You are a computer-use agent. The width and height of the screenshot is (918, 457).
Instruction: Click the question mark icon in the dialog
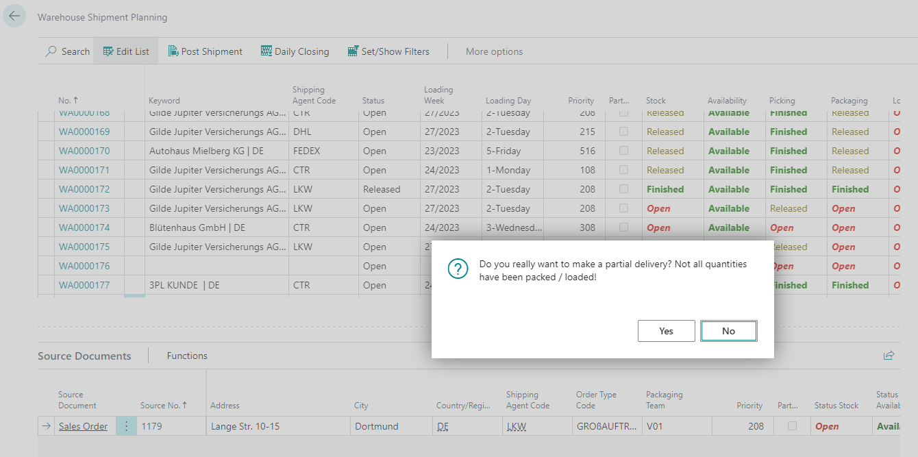pyautogui.click(x=458, y=269)
